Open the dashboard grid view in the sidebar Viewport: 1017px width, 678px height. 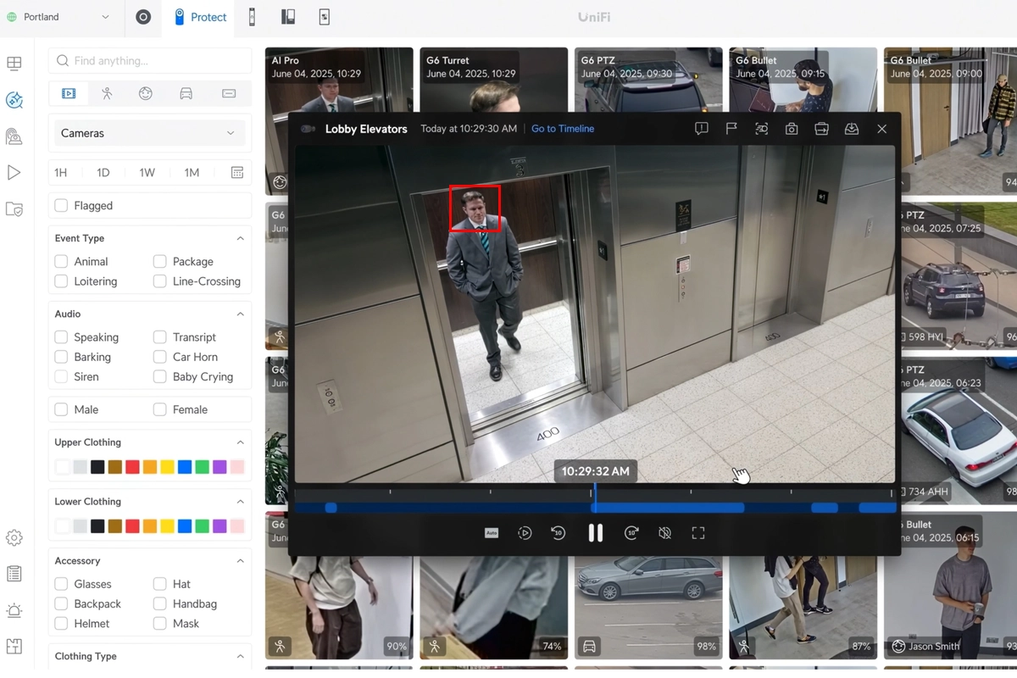[14, 64]
